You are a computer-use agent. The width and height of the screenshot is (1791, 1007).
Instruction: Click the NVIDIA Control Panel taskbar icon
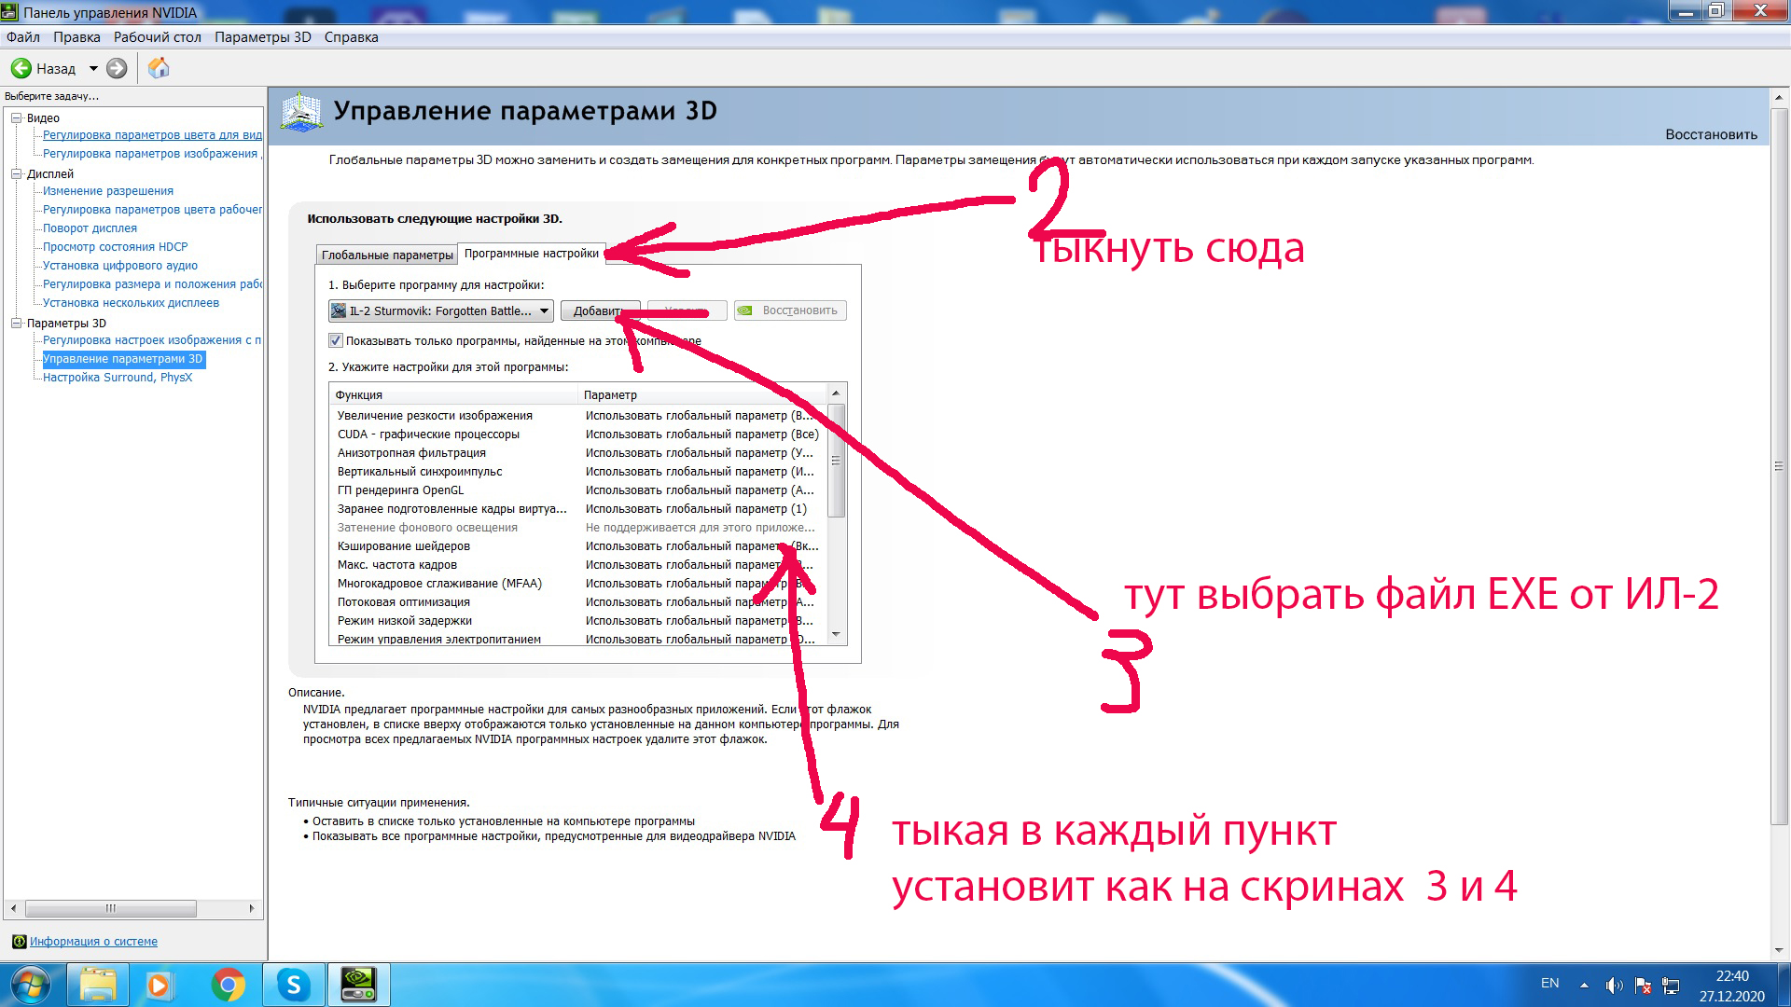(358, 985)
